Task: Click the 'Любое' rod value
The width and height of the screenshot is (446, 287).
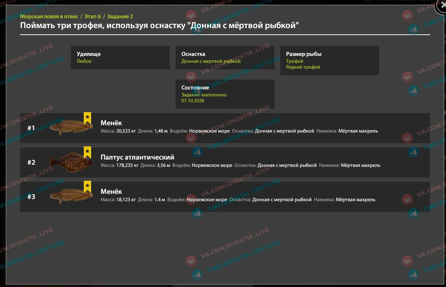Action: click(x=84, y=61)
